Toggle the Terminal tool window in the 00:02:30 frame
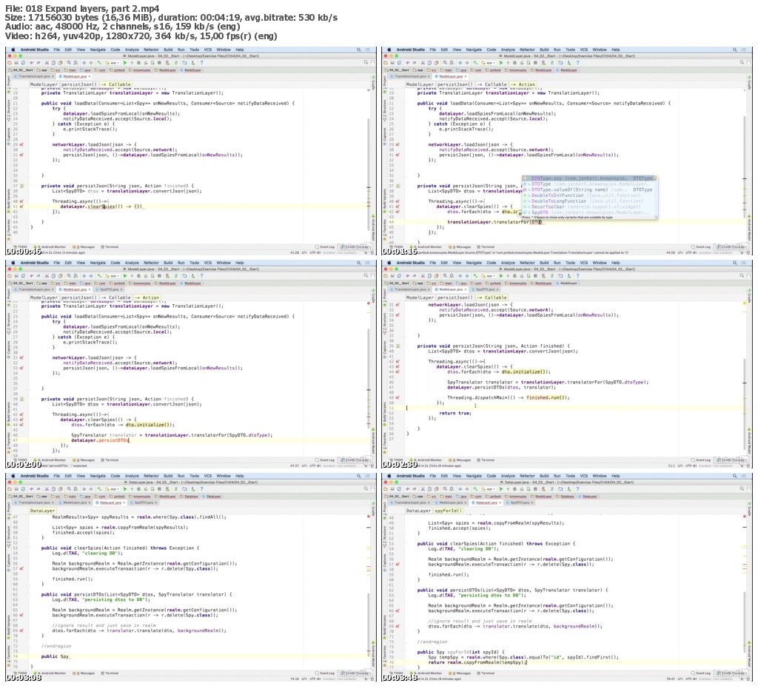The height and width of the screenshot is (686, 758). tap(486, 460)
